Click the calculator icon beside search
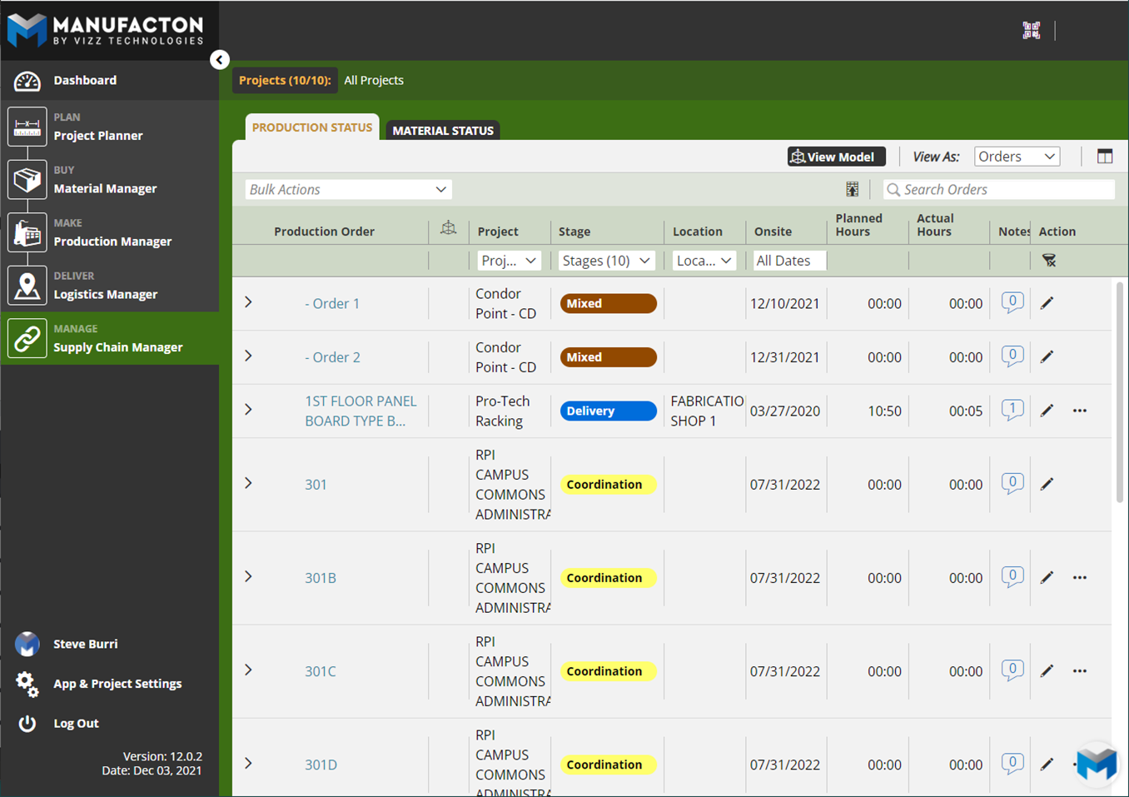Image resolution: width=1129 pixels, height=797 pixels. (852, 190)
